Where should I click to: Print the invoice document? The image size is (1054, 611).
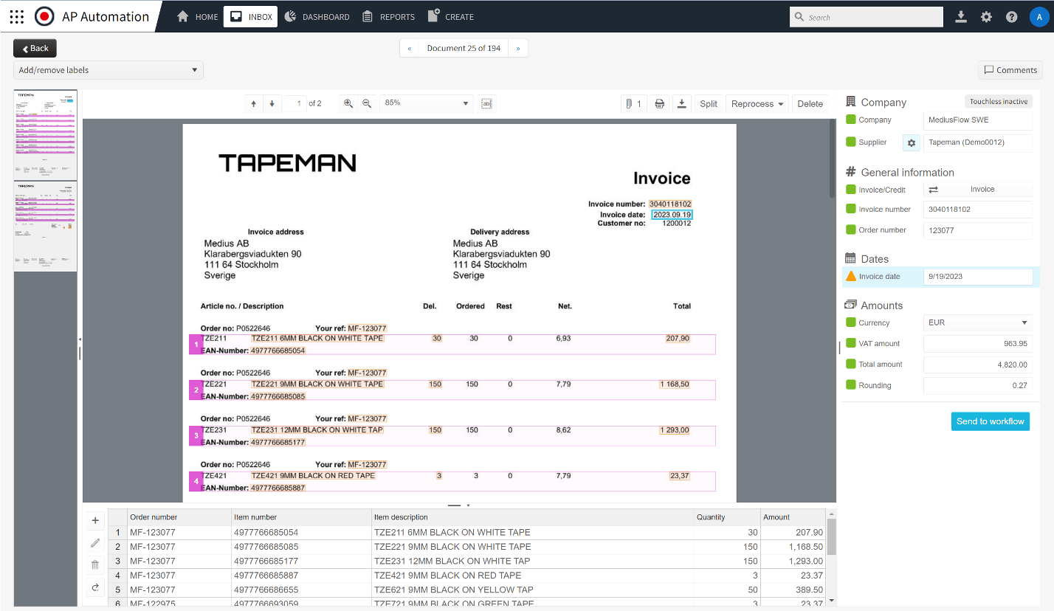click(x=659, y=103)
